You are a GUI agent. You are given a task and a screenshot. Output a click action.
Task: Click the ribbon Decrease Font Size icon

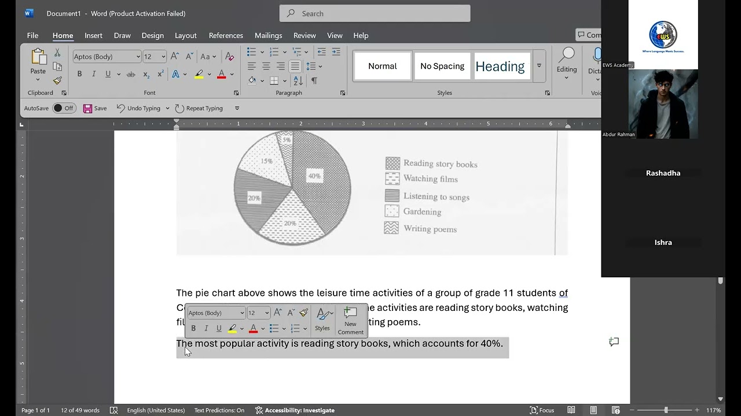(189, 57)
